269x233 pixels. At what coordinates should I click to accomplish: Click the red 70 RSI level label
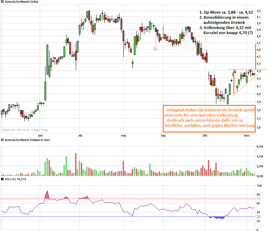258,199
